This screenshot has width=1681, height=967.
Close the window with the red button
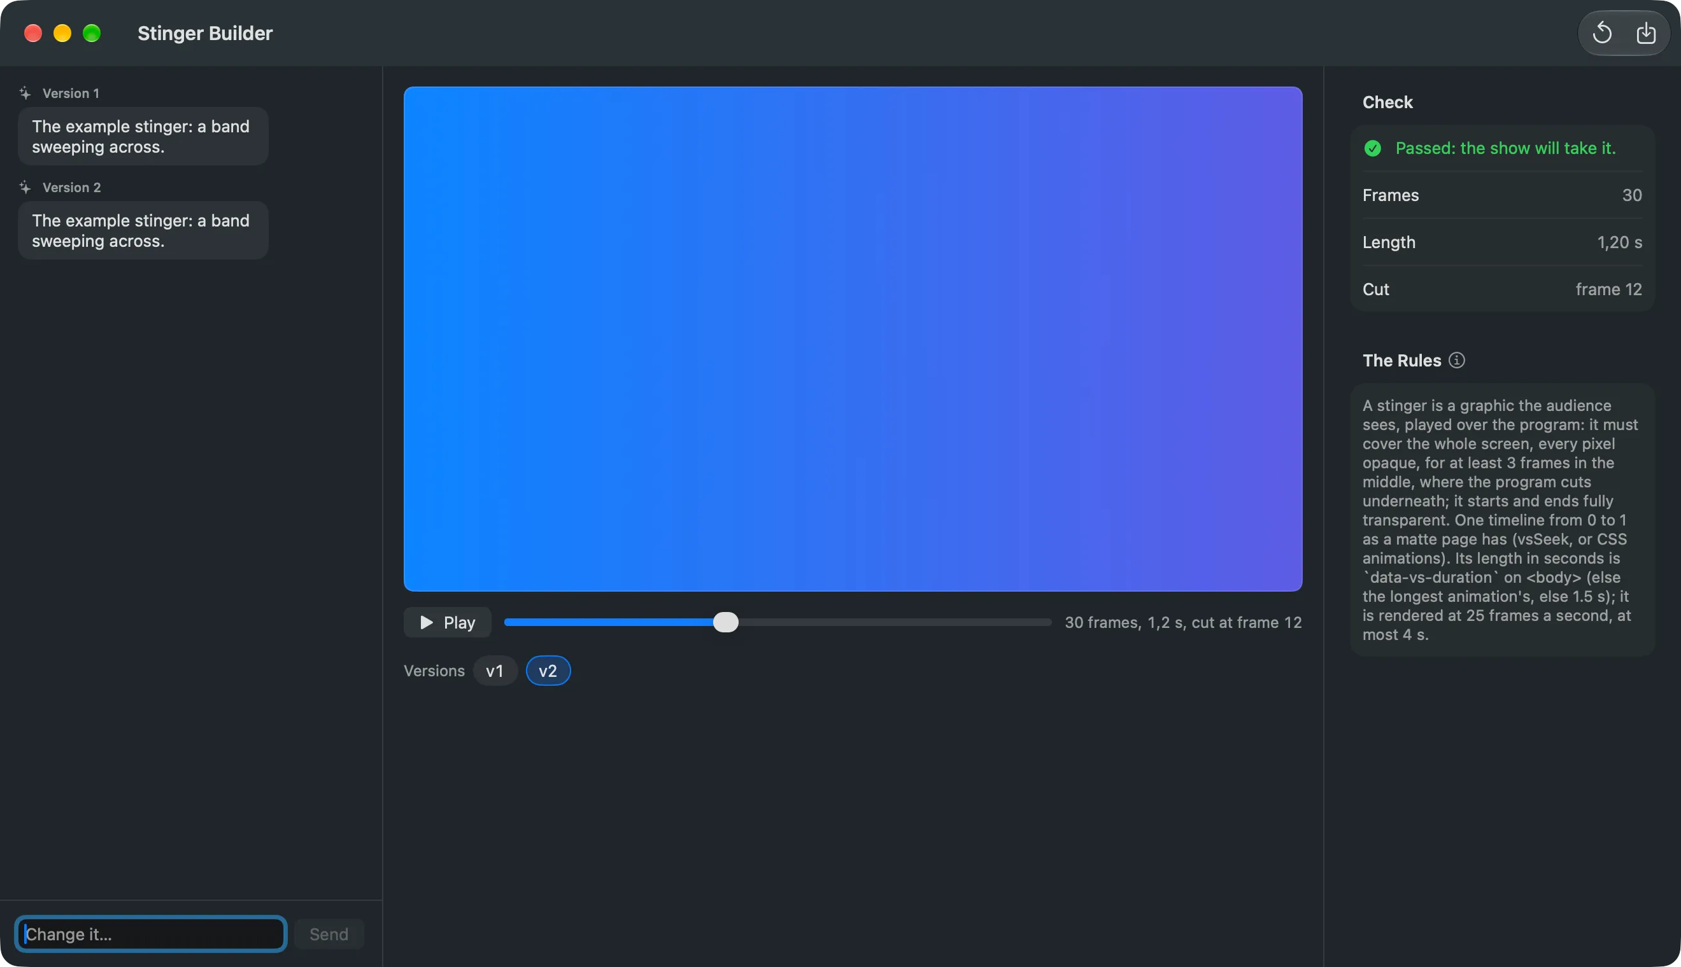tap(33, 33)
